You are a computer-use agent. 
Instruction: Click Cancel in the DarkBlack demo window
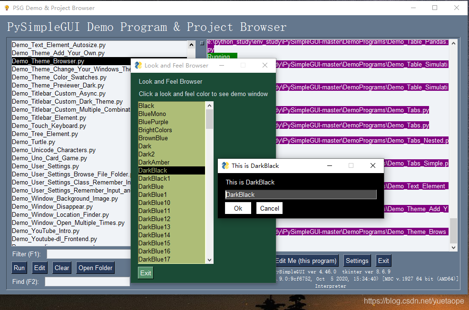269,208
